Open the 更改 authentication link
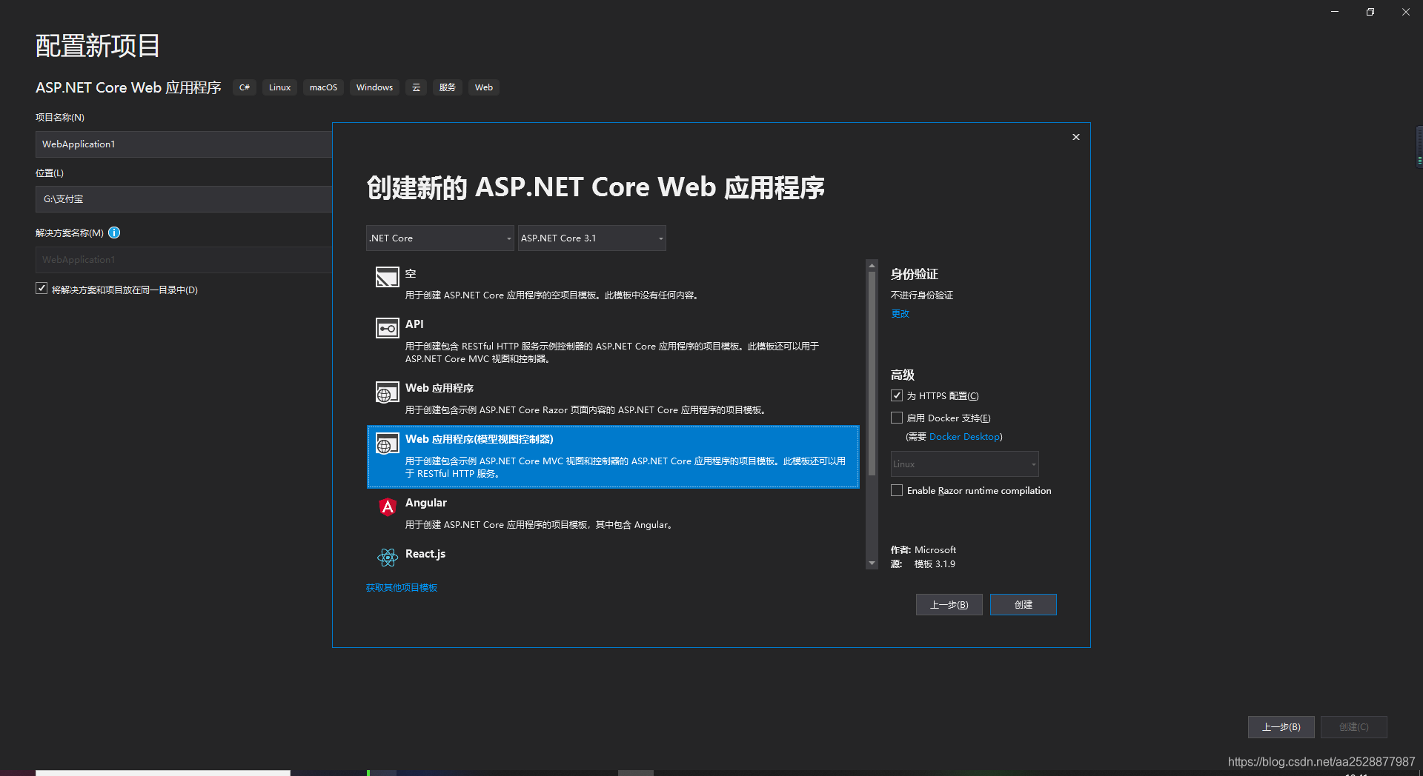This screenshot has width=1423, height=776. point(900,314)
